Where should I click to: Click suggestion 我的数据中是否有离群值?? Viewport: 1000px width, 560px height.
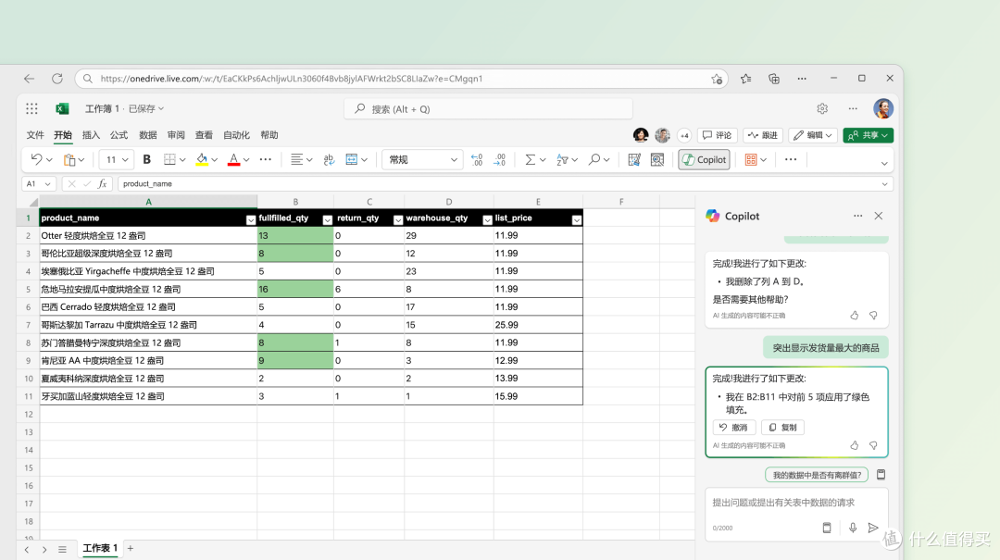coord(817,475)
